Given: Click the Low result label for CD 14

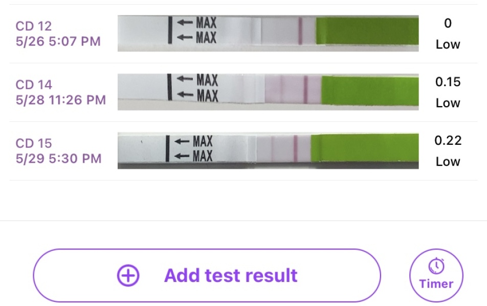Looking at the screenshot, I should [x=448, y=103].
